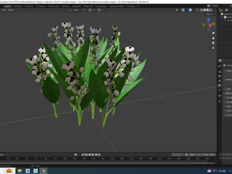Open the Output properties tab icon

(x=219, y=76)
